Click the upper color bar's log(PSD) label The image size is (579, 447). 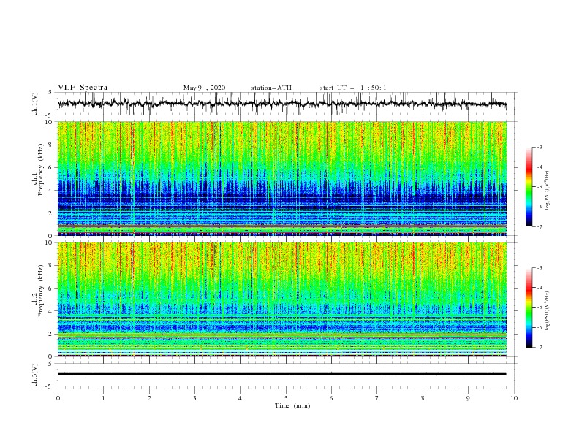pyautogui.click(x=547, y=191)
